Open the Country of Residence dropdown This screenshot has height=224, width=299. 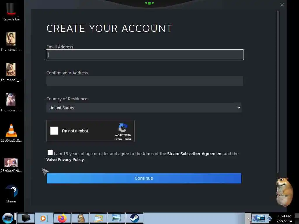tap(144, 108)
